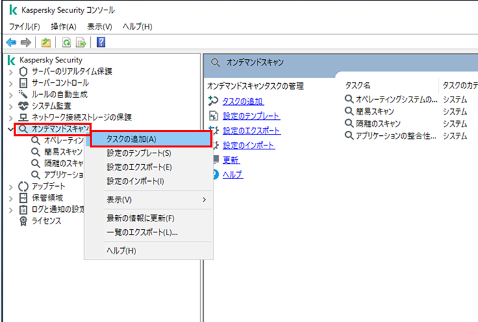Open the 表示(V) menu in menu bar
478x322 pixels.
click(100, 27)
